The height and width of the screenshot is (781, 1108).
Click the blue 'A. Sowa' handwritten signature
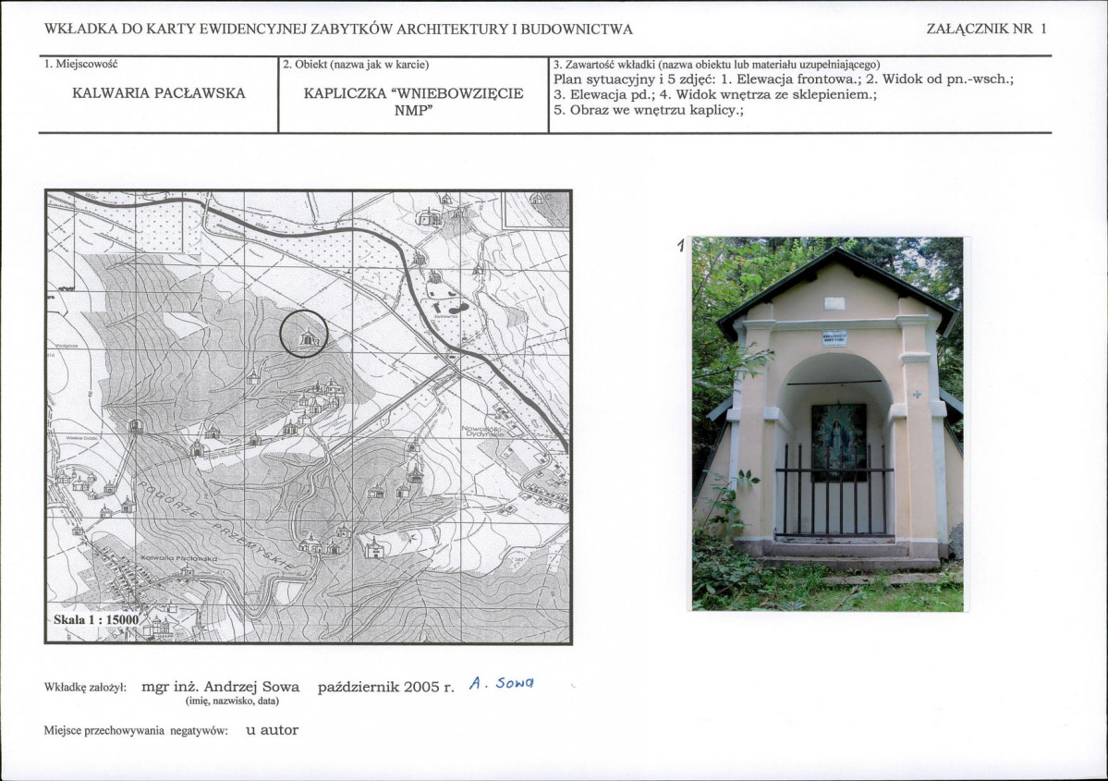pyautogui.click(x=502, y=684)
